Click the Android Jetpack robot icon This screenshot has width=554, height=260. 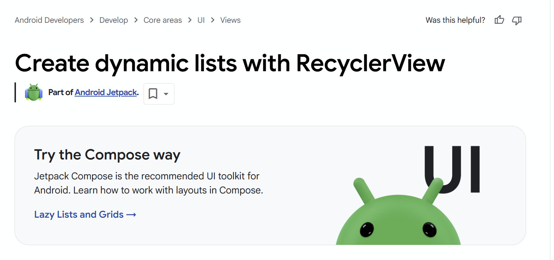tap(34, 93)
